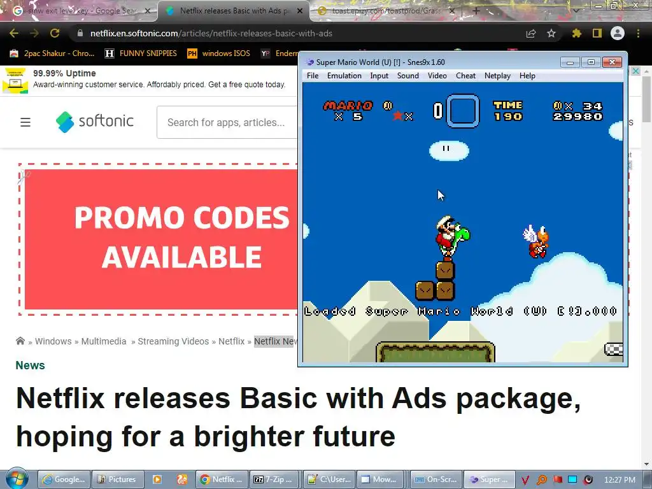Click the red flag tray icon
Screen dimensions: 652x489
(558, 480)
